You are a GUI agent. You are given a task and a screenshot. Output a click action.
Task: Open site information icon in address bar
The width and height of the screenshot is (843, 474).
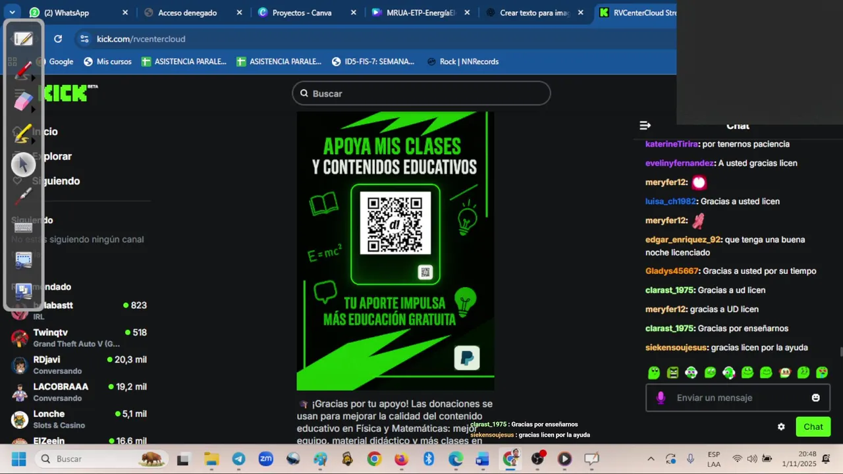(x=84, y=39)
